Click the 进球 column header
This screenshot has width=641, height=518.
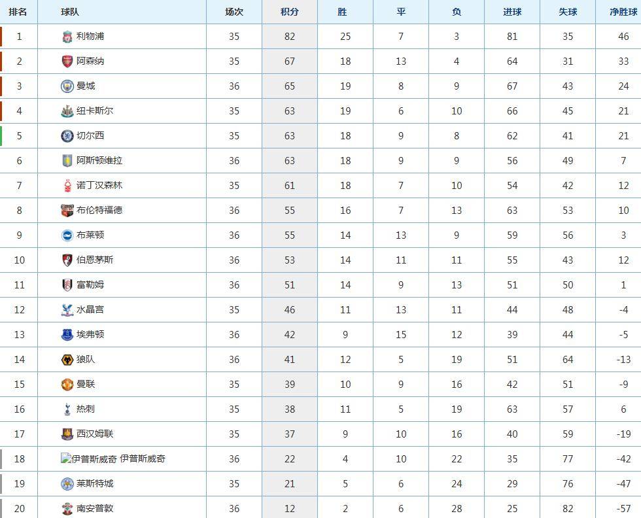(512, 12)
